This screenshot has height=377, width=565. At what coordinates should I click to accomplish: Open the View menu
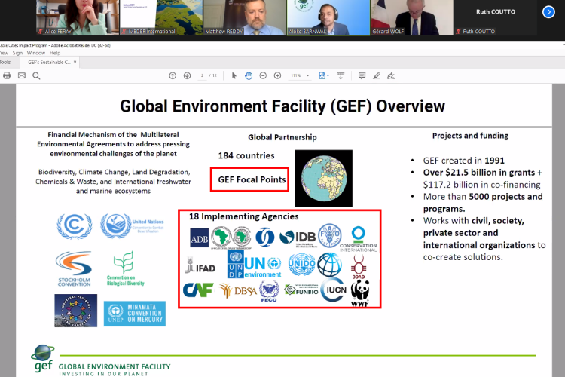pos(4,53)
